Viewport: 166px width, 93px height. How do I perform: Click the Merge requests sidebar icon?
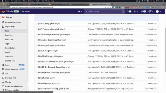pos(3,69)
